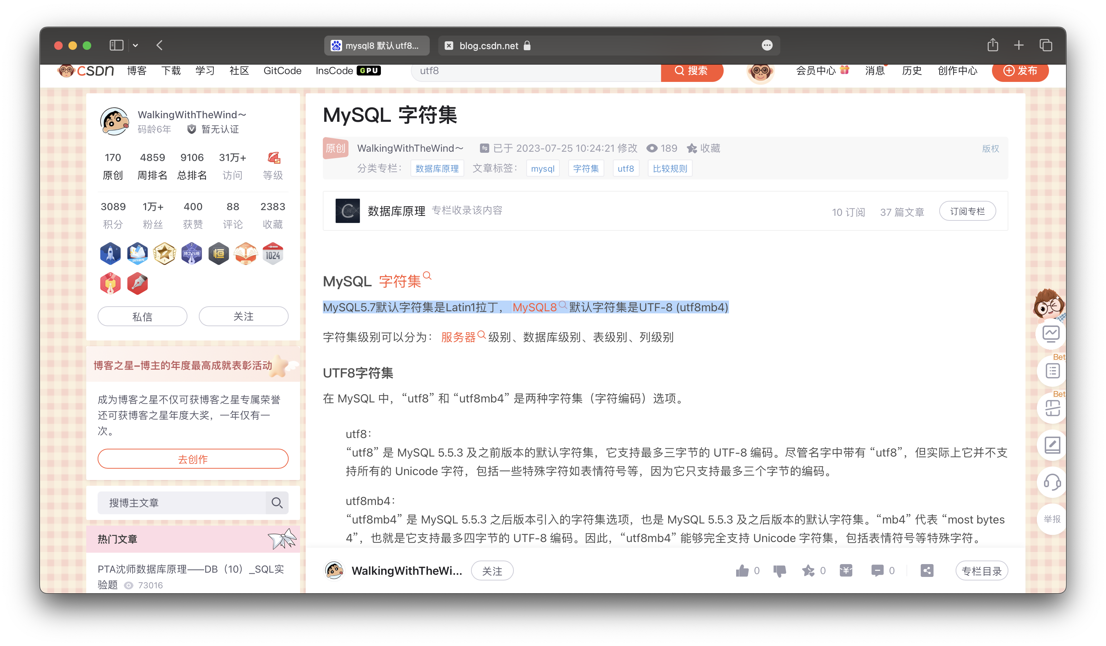Open the utf8 article tag
1106x646 pixels.
pos(625,168)
